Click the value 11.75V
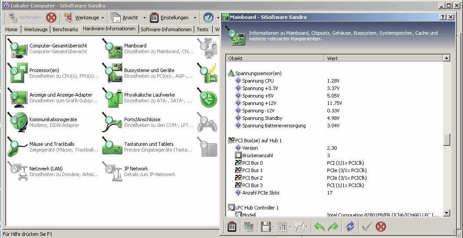463x238 pixels. click(334, 103)
